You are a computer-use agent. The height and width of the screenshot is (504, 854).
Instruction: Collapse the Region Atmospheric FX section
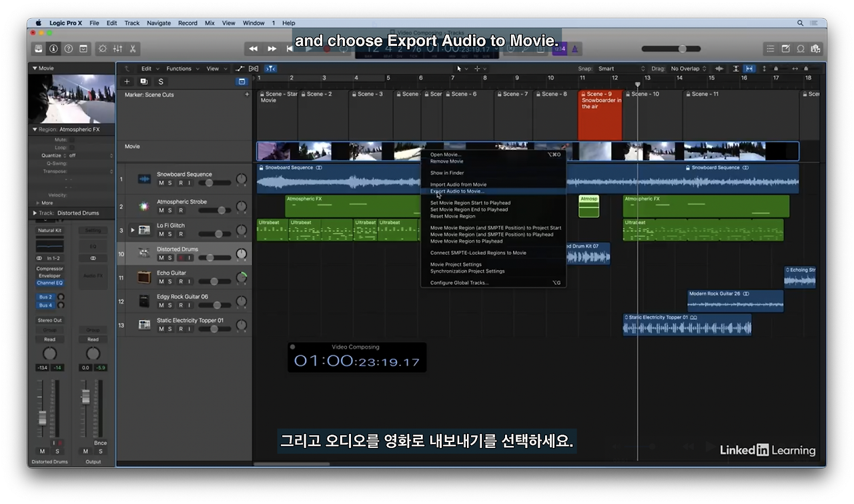coord(35,129)
